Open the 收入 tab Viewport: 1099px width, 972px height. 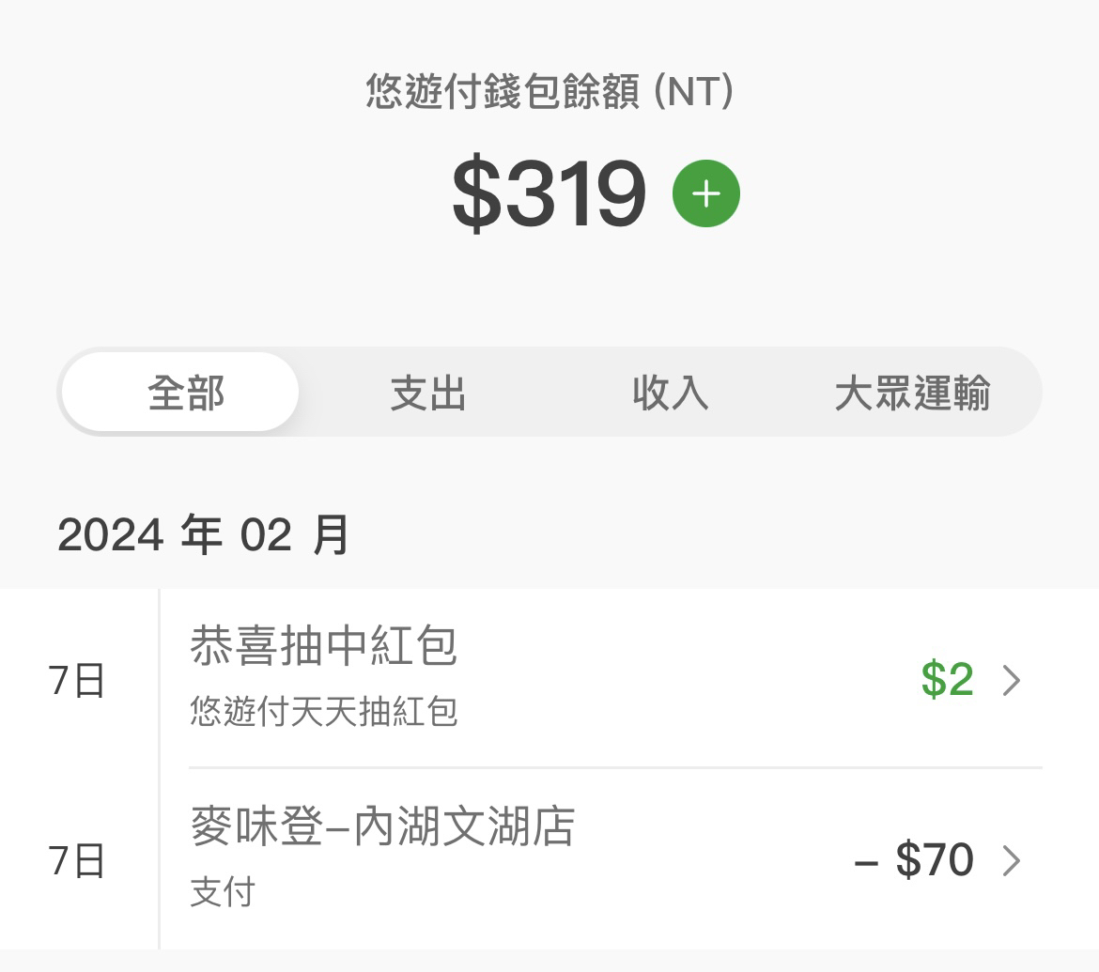point(670,393)
